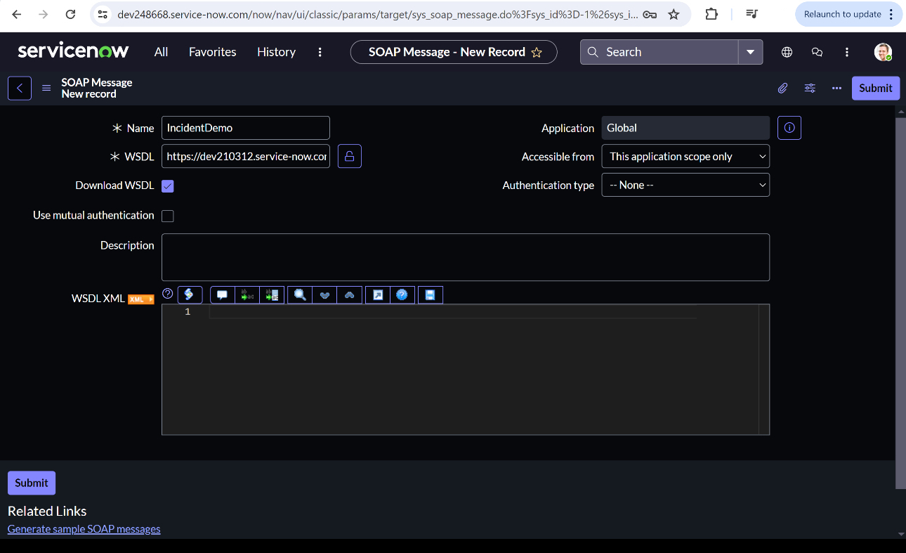Image resolution: width=906 pixels, height=553 pixels.
Task: Open the form context hamburger menu
Action: click(46, 88)
